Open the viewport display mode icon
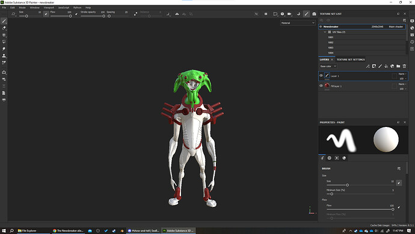Viewport: 415px width, 234px height. coord(283,14)
